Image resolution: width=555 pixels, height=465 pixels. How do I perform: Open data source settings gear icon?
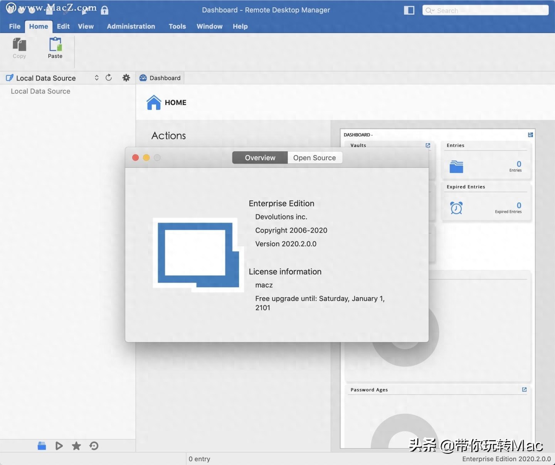126,78
